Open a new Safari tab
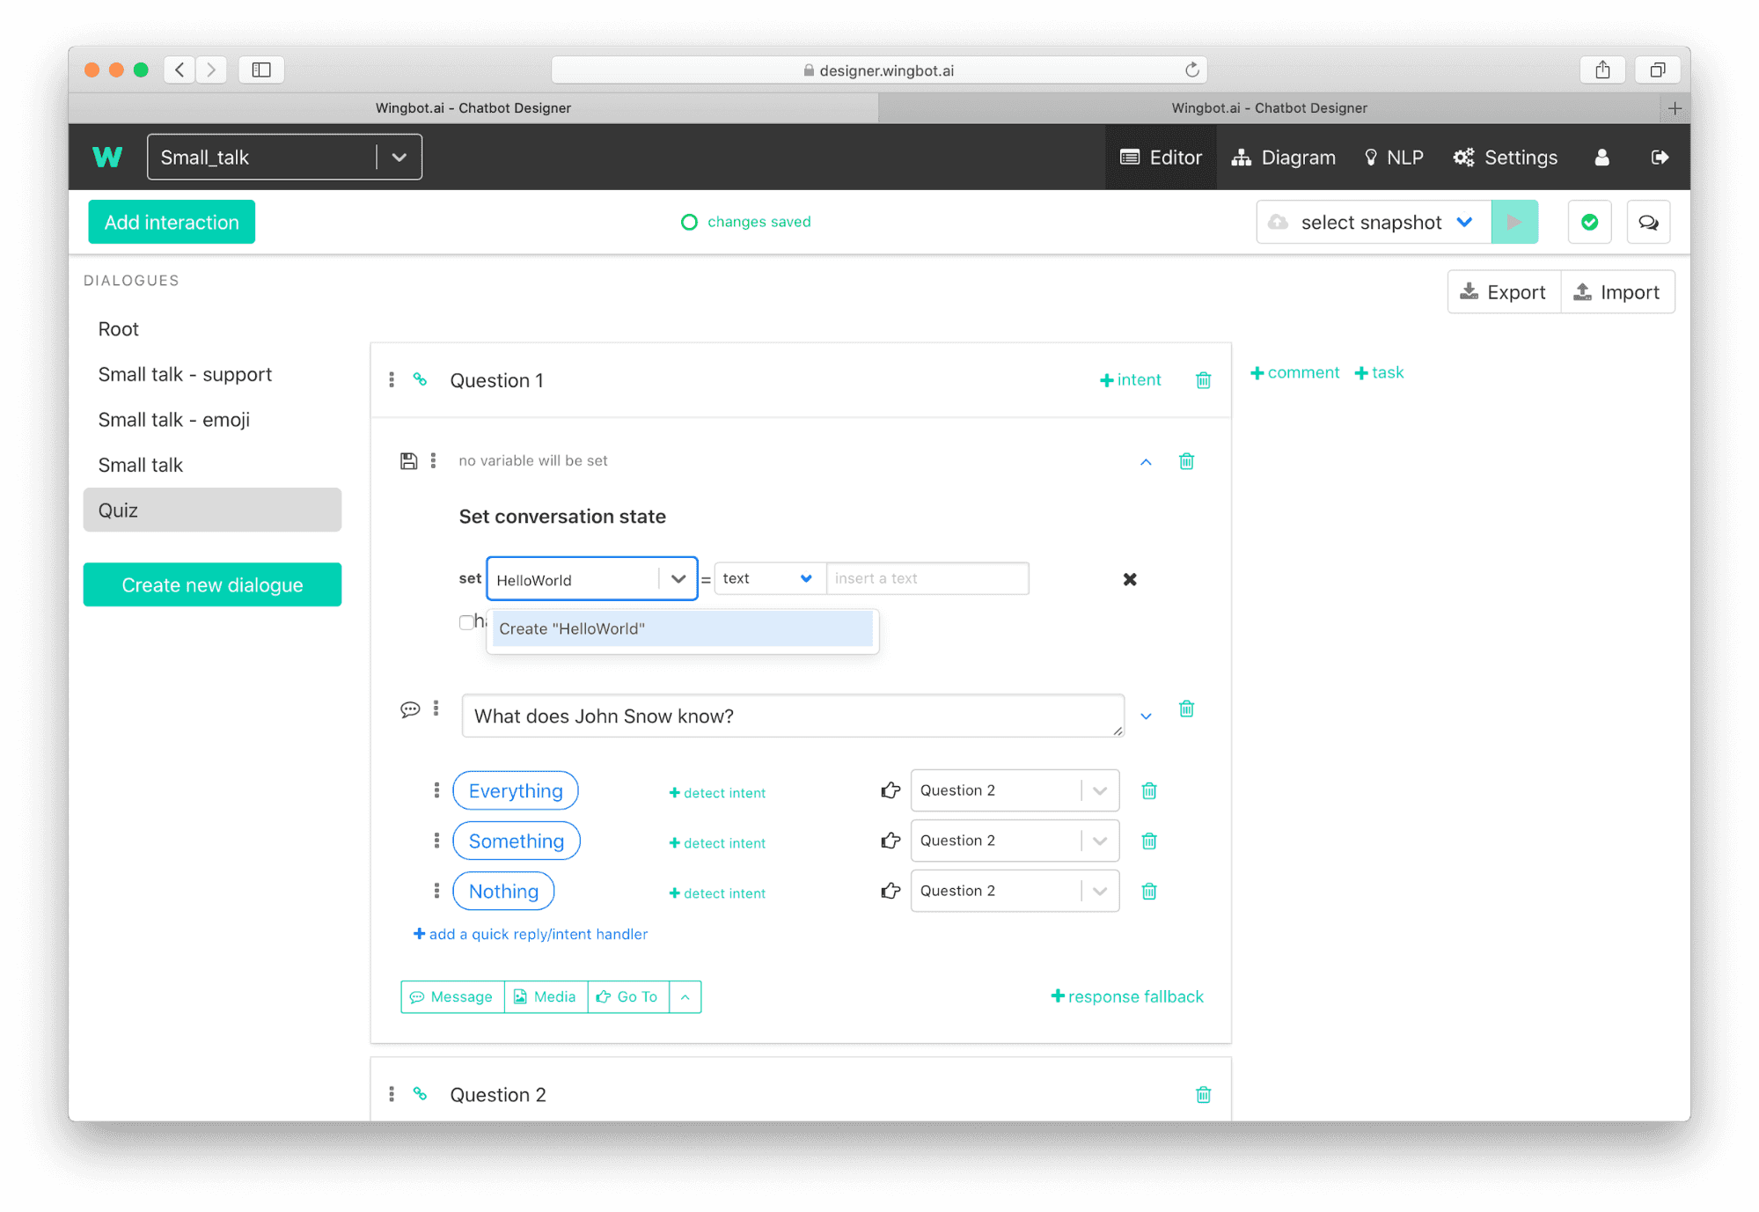The width and height of the screenshot is (1759, 1212). point(1675,108)
